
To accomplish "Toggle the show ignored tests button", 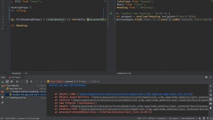I will coord(12,81).
